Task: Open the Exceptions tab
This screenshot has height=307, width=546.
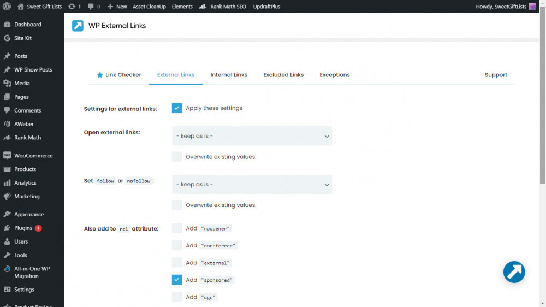Action: (335, 75)
